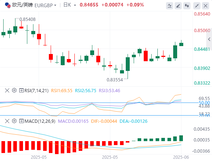Open the candlestick indicator settings icon
The width and height of the screenshot is (212, 162).
pos(187,6)
